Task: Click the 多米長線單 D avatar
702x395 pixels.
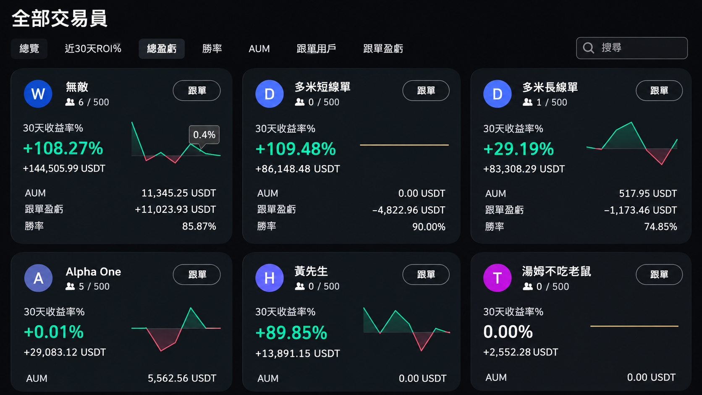Action: pos(498,94)
